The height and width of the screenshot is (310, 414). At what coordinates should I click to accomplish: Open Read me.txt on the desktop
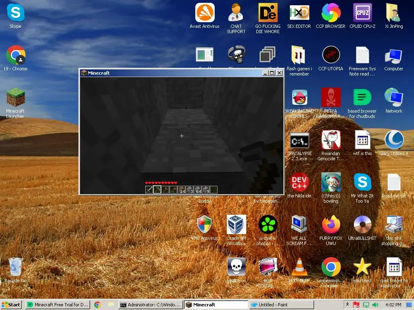[x=394, y=186]
